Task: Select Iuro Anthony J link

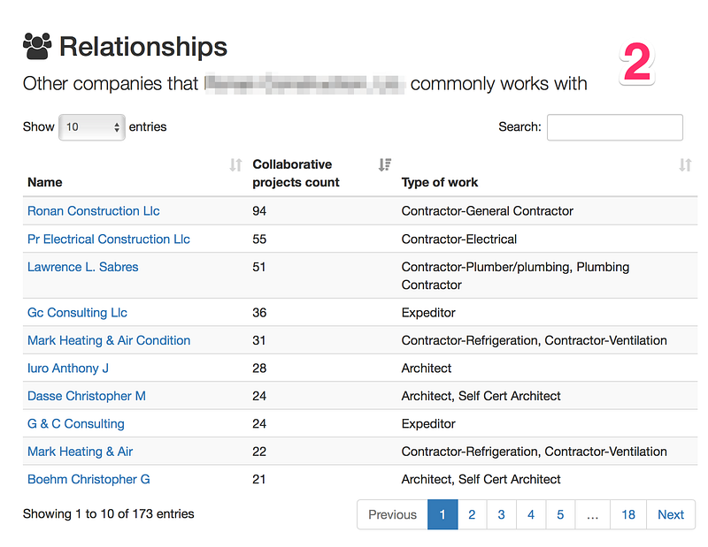Action: pyautogui.click(x=68, y=368)
